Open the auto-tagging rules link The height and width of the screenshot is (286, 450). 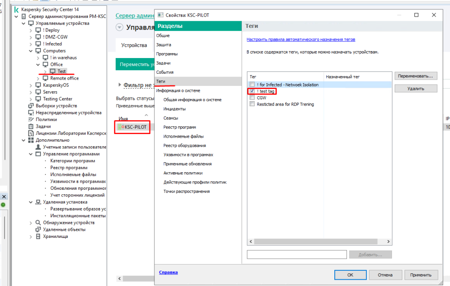(x=301, y=40)
